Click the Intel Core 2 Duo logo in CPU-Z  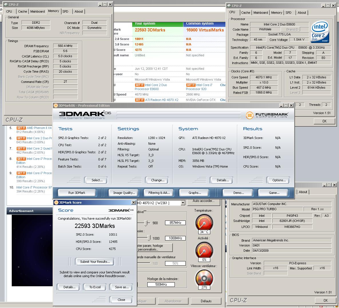[320, 31]
